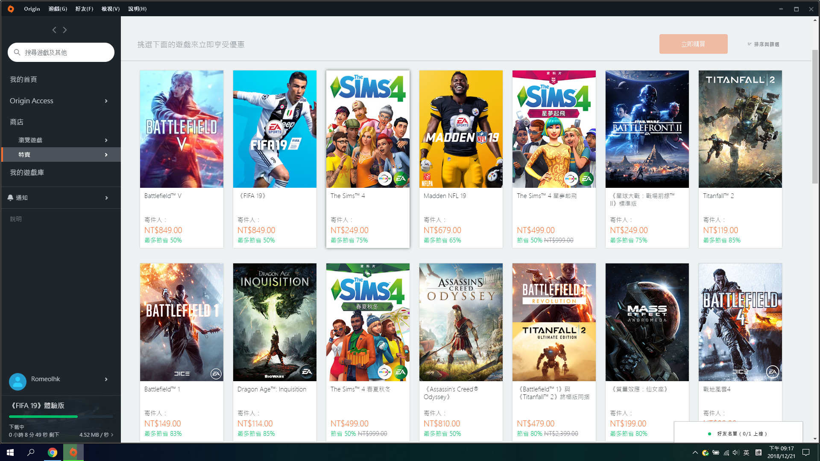This screenshot has width=820, height=461.
Task: Click the notification bell icon
Action: click(10, 198)
